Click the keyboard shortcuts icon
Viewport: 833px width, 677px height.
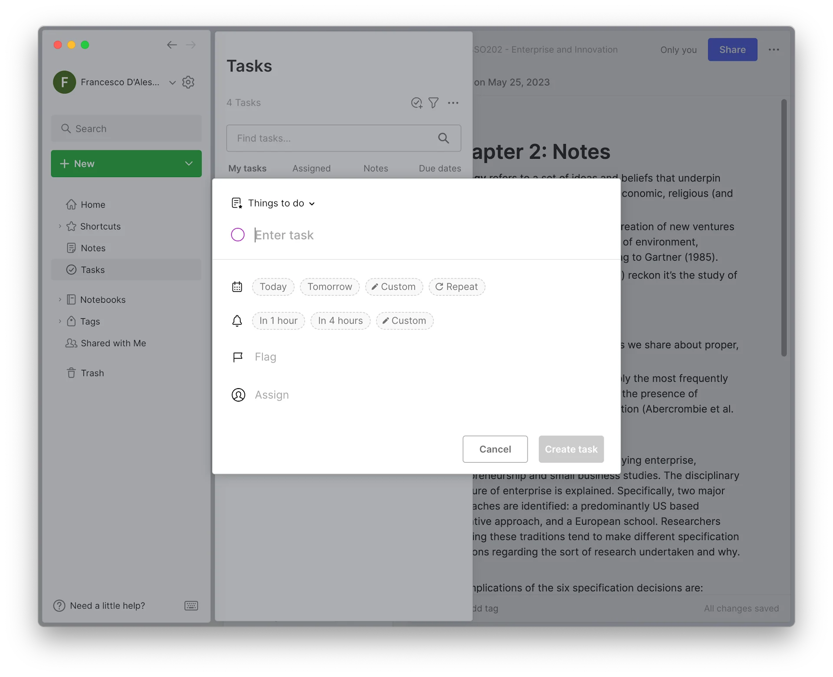(x=191, y=605)
